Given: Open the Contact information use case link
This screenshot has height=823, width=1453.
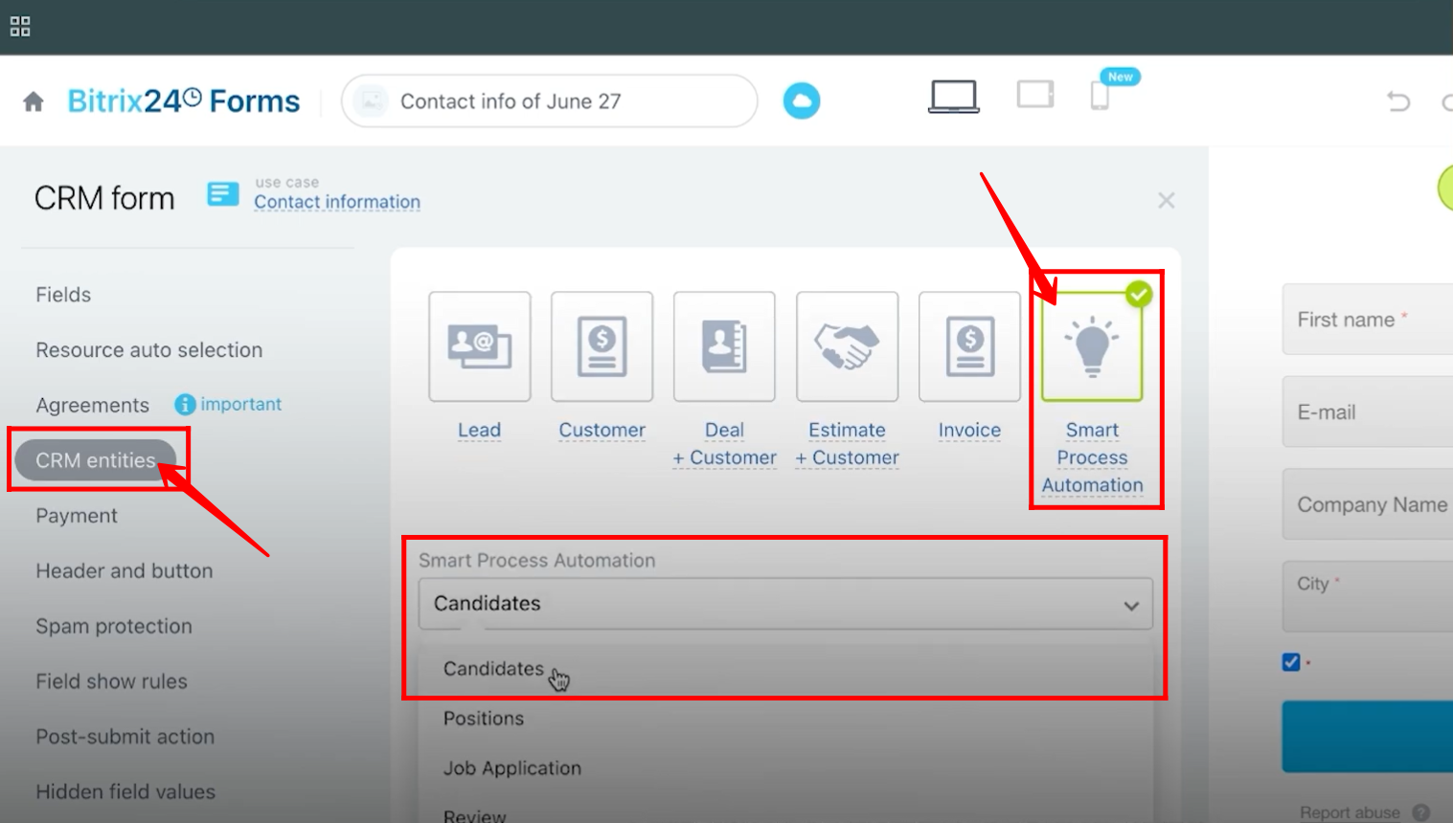Looking at the screenshot, I should [x=337, y=202].
